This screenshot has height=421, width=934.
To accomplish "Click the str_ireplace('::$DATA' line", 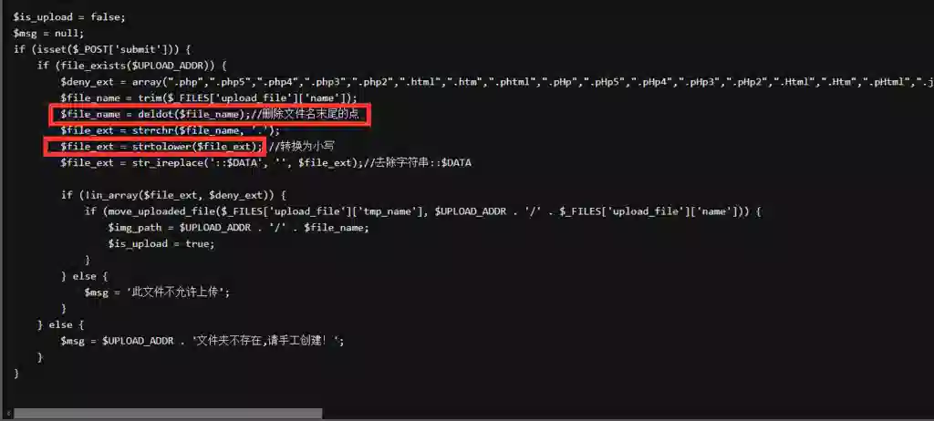I will [265, 162].
